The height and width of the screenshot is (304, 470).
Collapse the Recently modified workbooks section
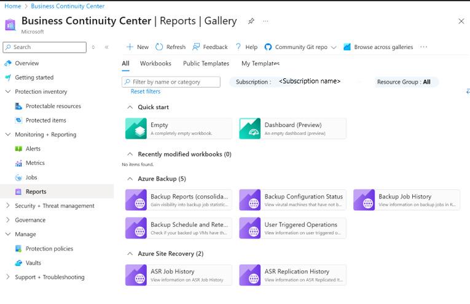[130, 154]
